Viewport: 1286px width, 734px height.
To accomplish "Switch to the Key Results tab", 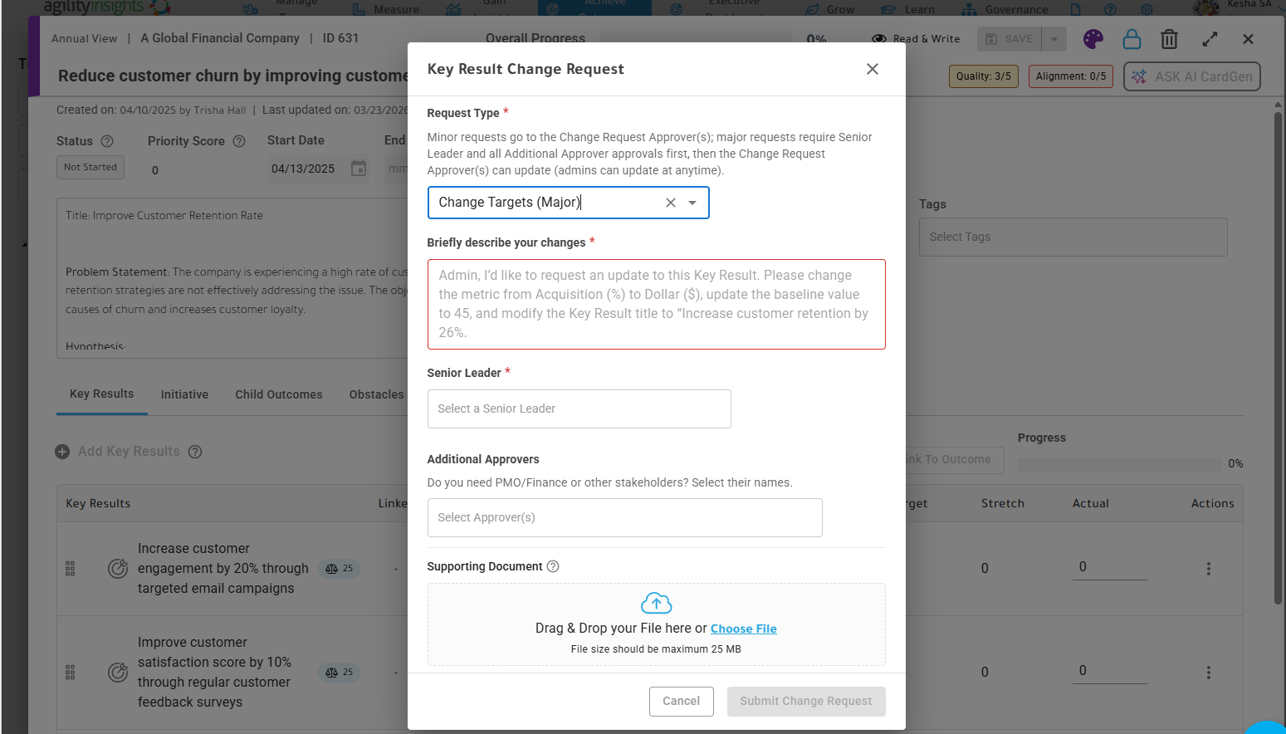I will click(101, 394).
